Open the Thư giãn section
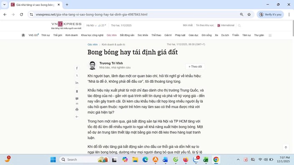Screen dimensions: 294x165 pyautogui.click(x=259, y=35)
